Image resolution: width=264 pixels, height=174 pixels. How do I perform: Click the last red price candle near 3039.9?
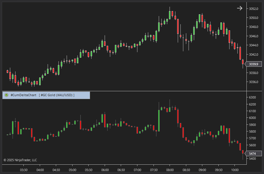pyautogui.click(x=243, y=62)
